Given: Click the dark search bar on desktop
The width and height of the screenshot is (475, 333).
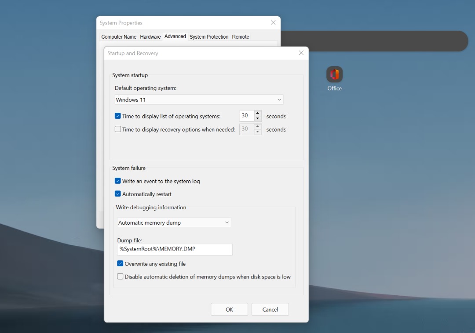Looking at the screenshot, I should [x=374, y=41].
